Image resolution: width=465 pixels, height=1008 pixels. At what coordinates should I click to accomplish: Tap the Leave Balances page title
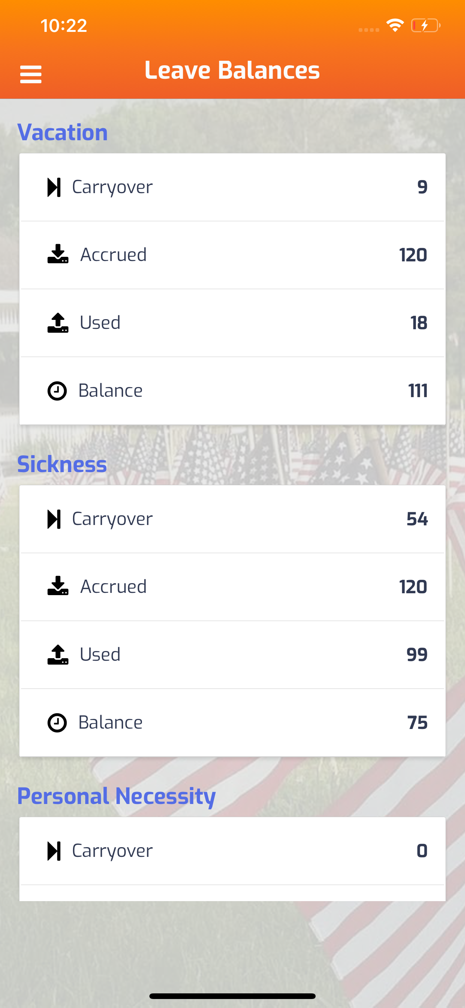coord(232,70)
